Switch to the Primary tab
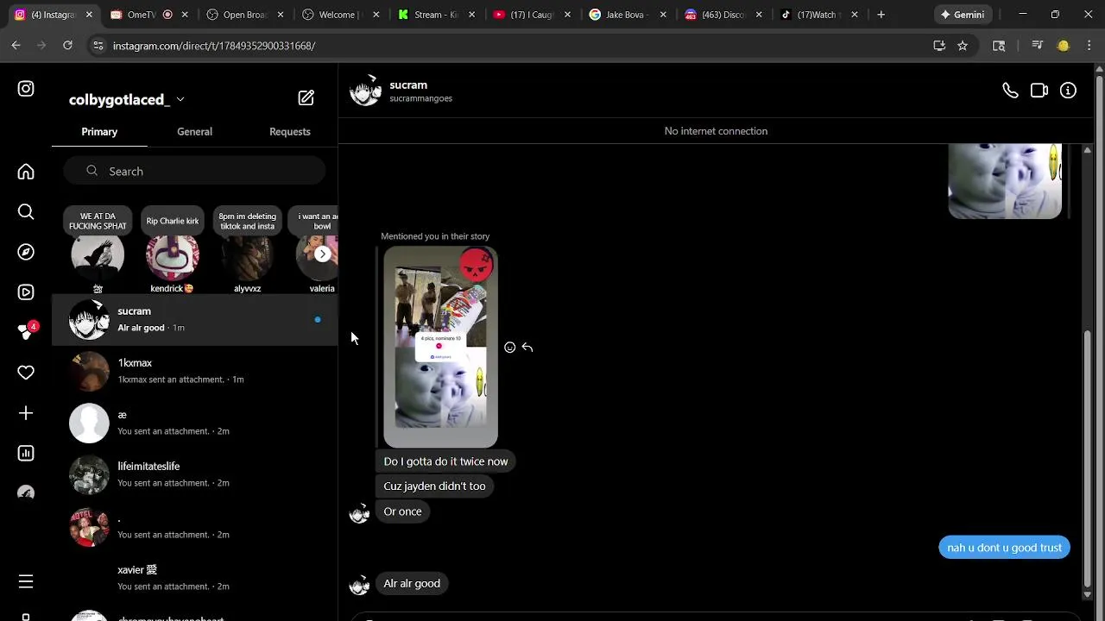Screen dimensions: 1105x621 (99, 132)
